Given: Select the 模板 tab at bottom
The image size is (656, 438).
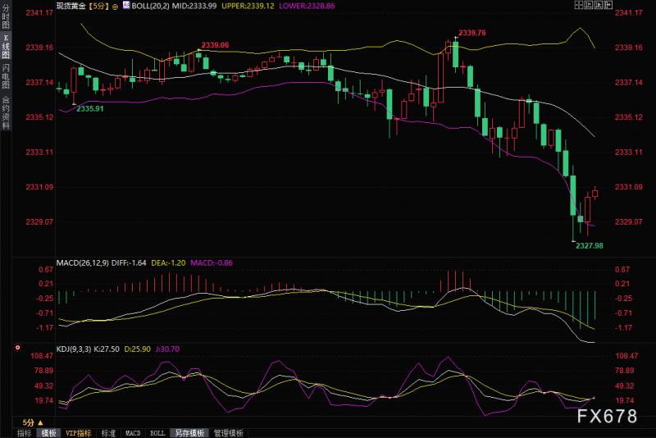Looking at the screenshot, I should click(49, 433).
